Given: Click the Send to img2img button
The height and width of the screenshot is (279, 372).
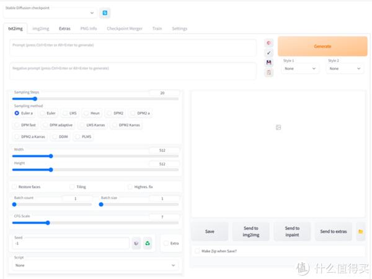Looking at the screenshot, I should (250, 231).
